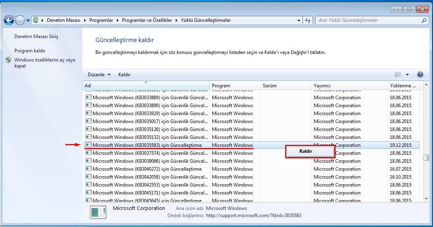Click the Kaldır toolbar button
Viewport: 433px width, 227px height.
(124, 75)
